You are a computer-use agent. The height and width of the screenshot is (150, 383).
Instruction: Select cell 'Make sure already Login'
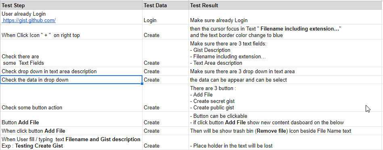click(x=286, y=17)
